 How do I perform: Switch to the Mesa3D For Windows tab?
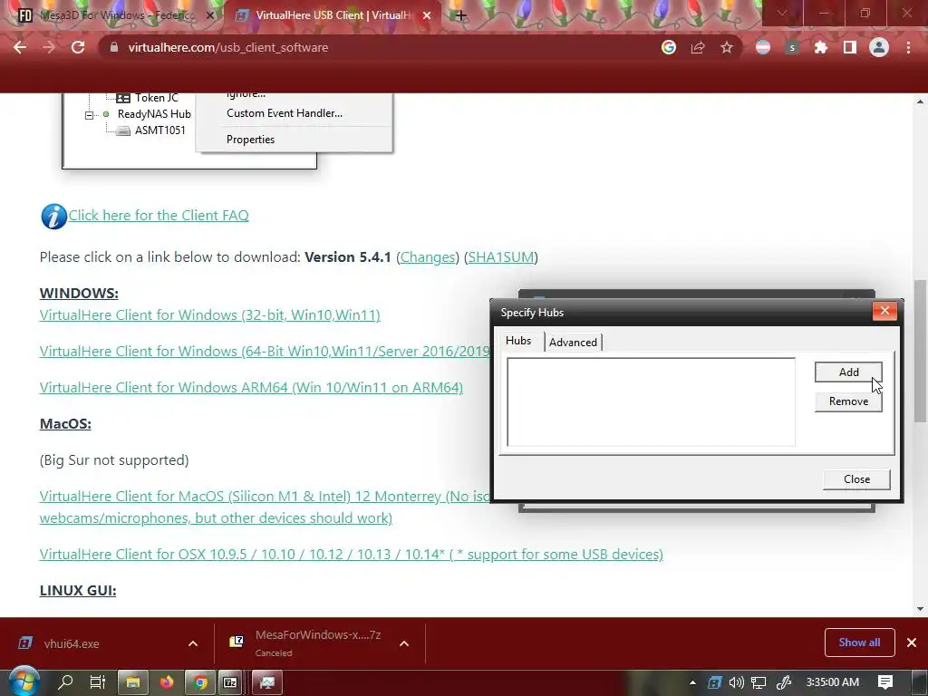pos(112,15)
